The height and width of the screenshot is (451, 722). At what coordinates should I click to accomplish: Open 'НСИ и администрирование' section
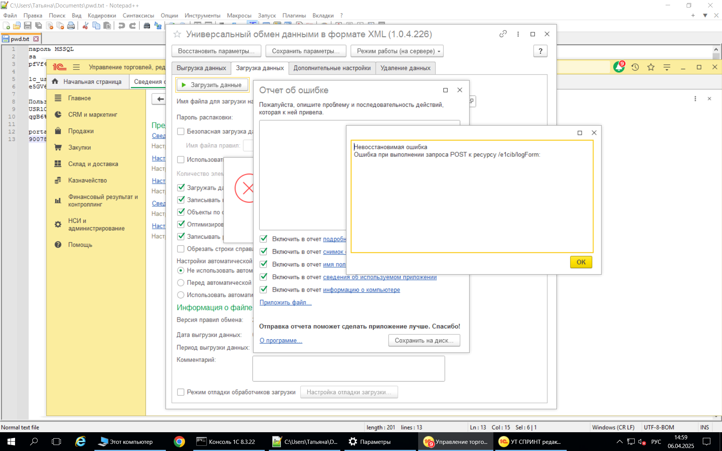(x=96, y=224)
